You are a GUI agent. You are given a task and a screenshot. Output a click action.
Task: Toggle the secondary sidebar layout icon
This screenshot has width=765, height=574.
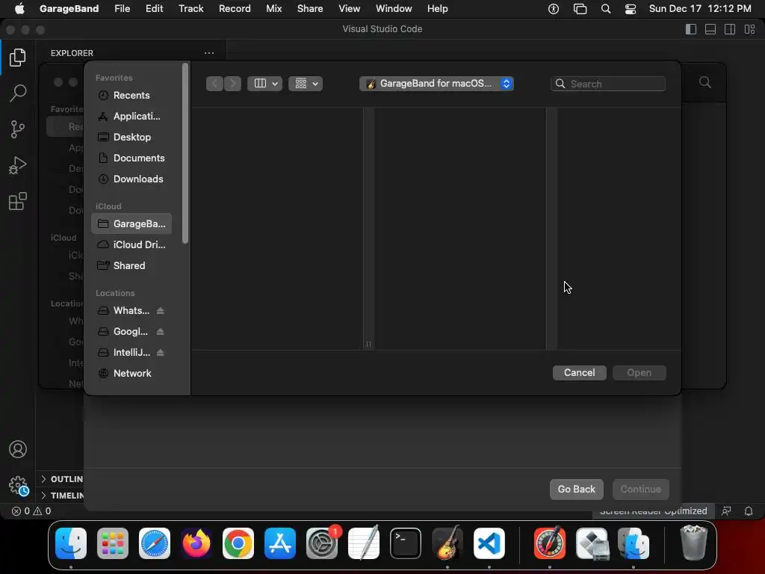click(x=730, y=29)
